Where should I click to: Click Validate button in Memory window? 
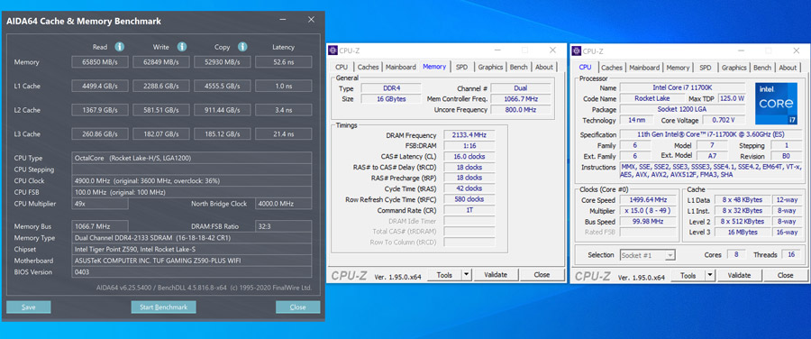point(496,275)
